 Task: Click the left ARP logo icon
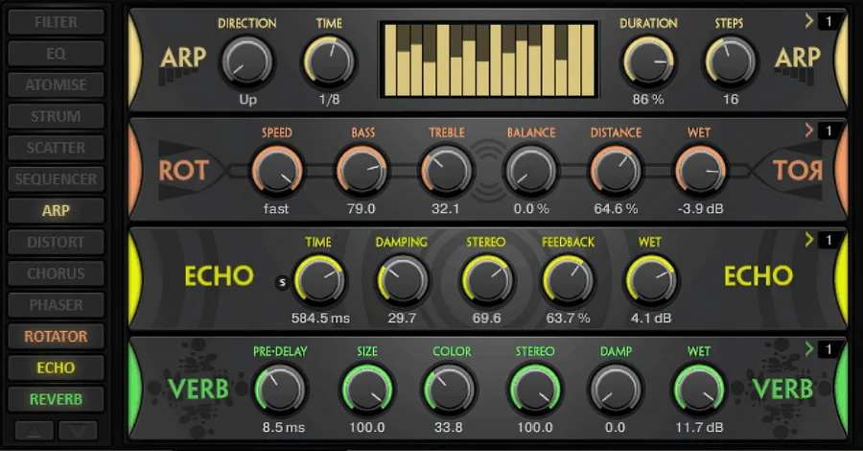[182, 64]
